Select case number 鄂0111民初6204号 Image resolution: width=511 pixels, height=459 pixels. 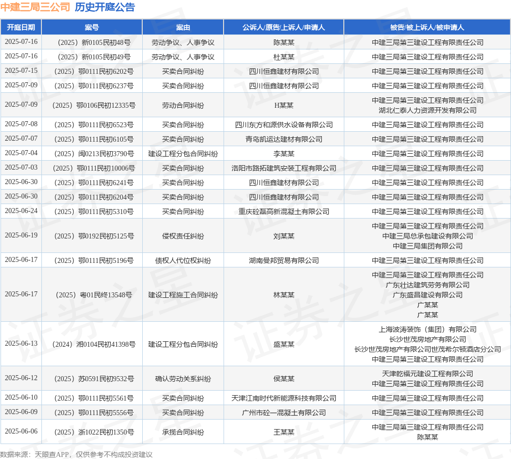(94, 197)
